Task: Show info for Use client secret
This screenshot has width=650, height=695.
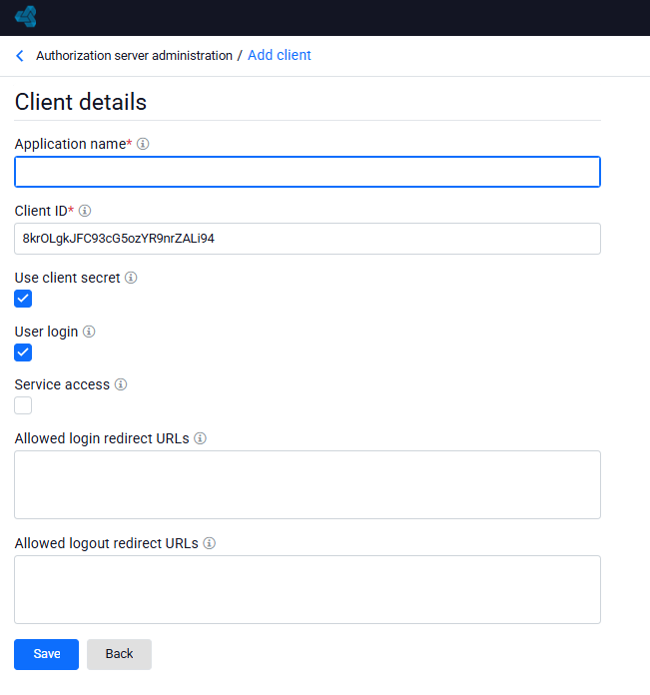Action: tap(131, 278)
